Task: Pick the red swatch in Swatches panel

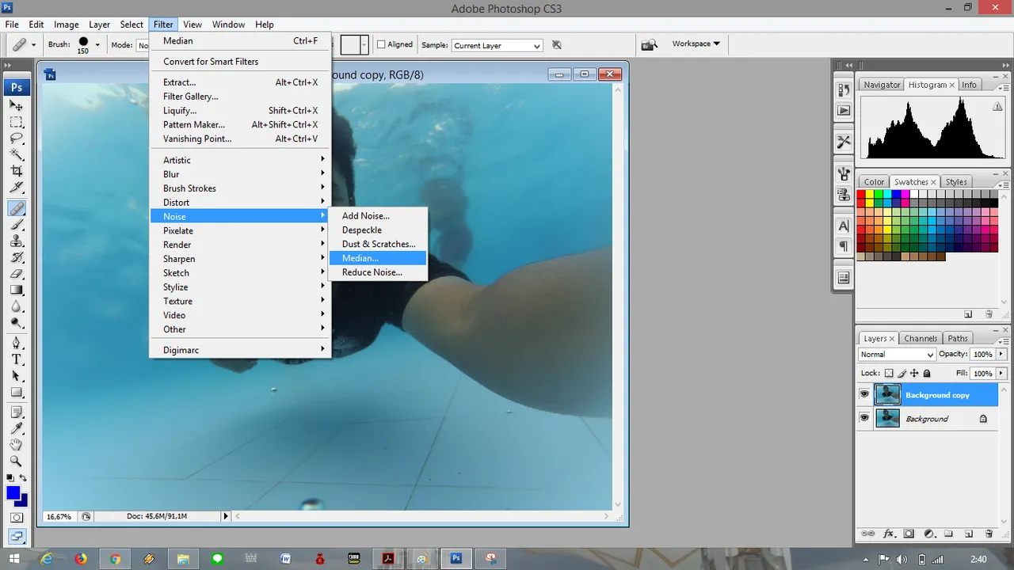Action: pyautogui.click(x=862, y=194)
